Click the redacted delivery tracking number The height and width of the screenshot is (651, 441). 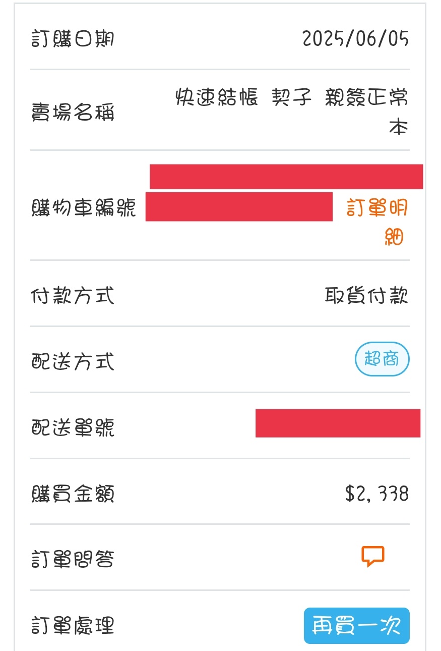point(338,423)
